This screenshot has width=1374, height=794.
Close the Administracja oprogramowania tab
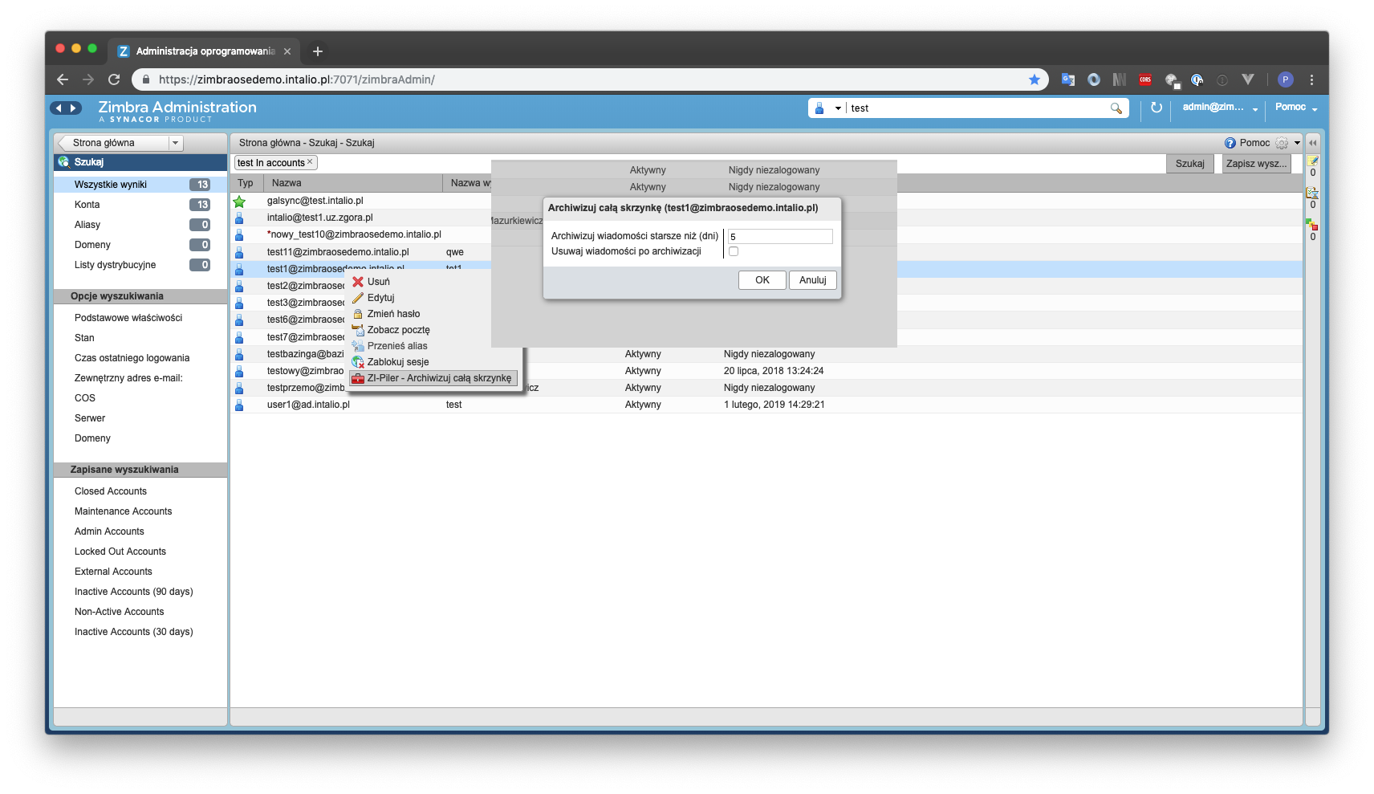pyautogui.click(x=287, y=51)
